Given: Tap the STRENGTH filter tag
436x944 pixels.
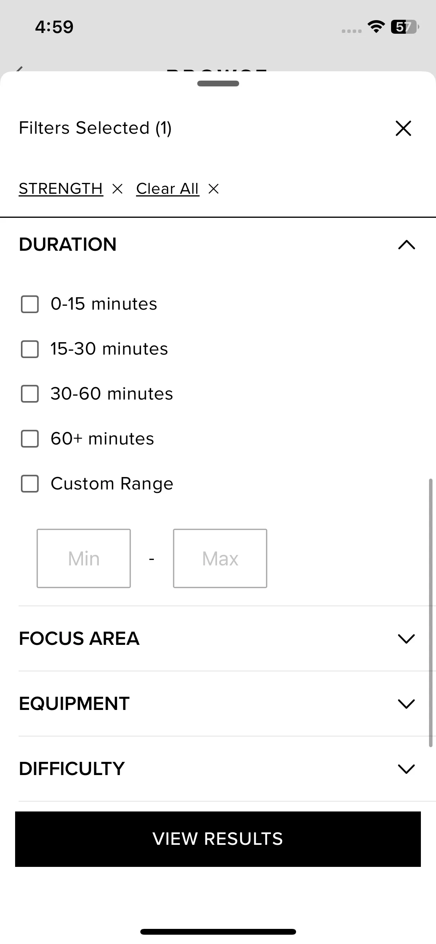Looking at the screenshot, I should (x=61, y=189).
